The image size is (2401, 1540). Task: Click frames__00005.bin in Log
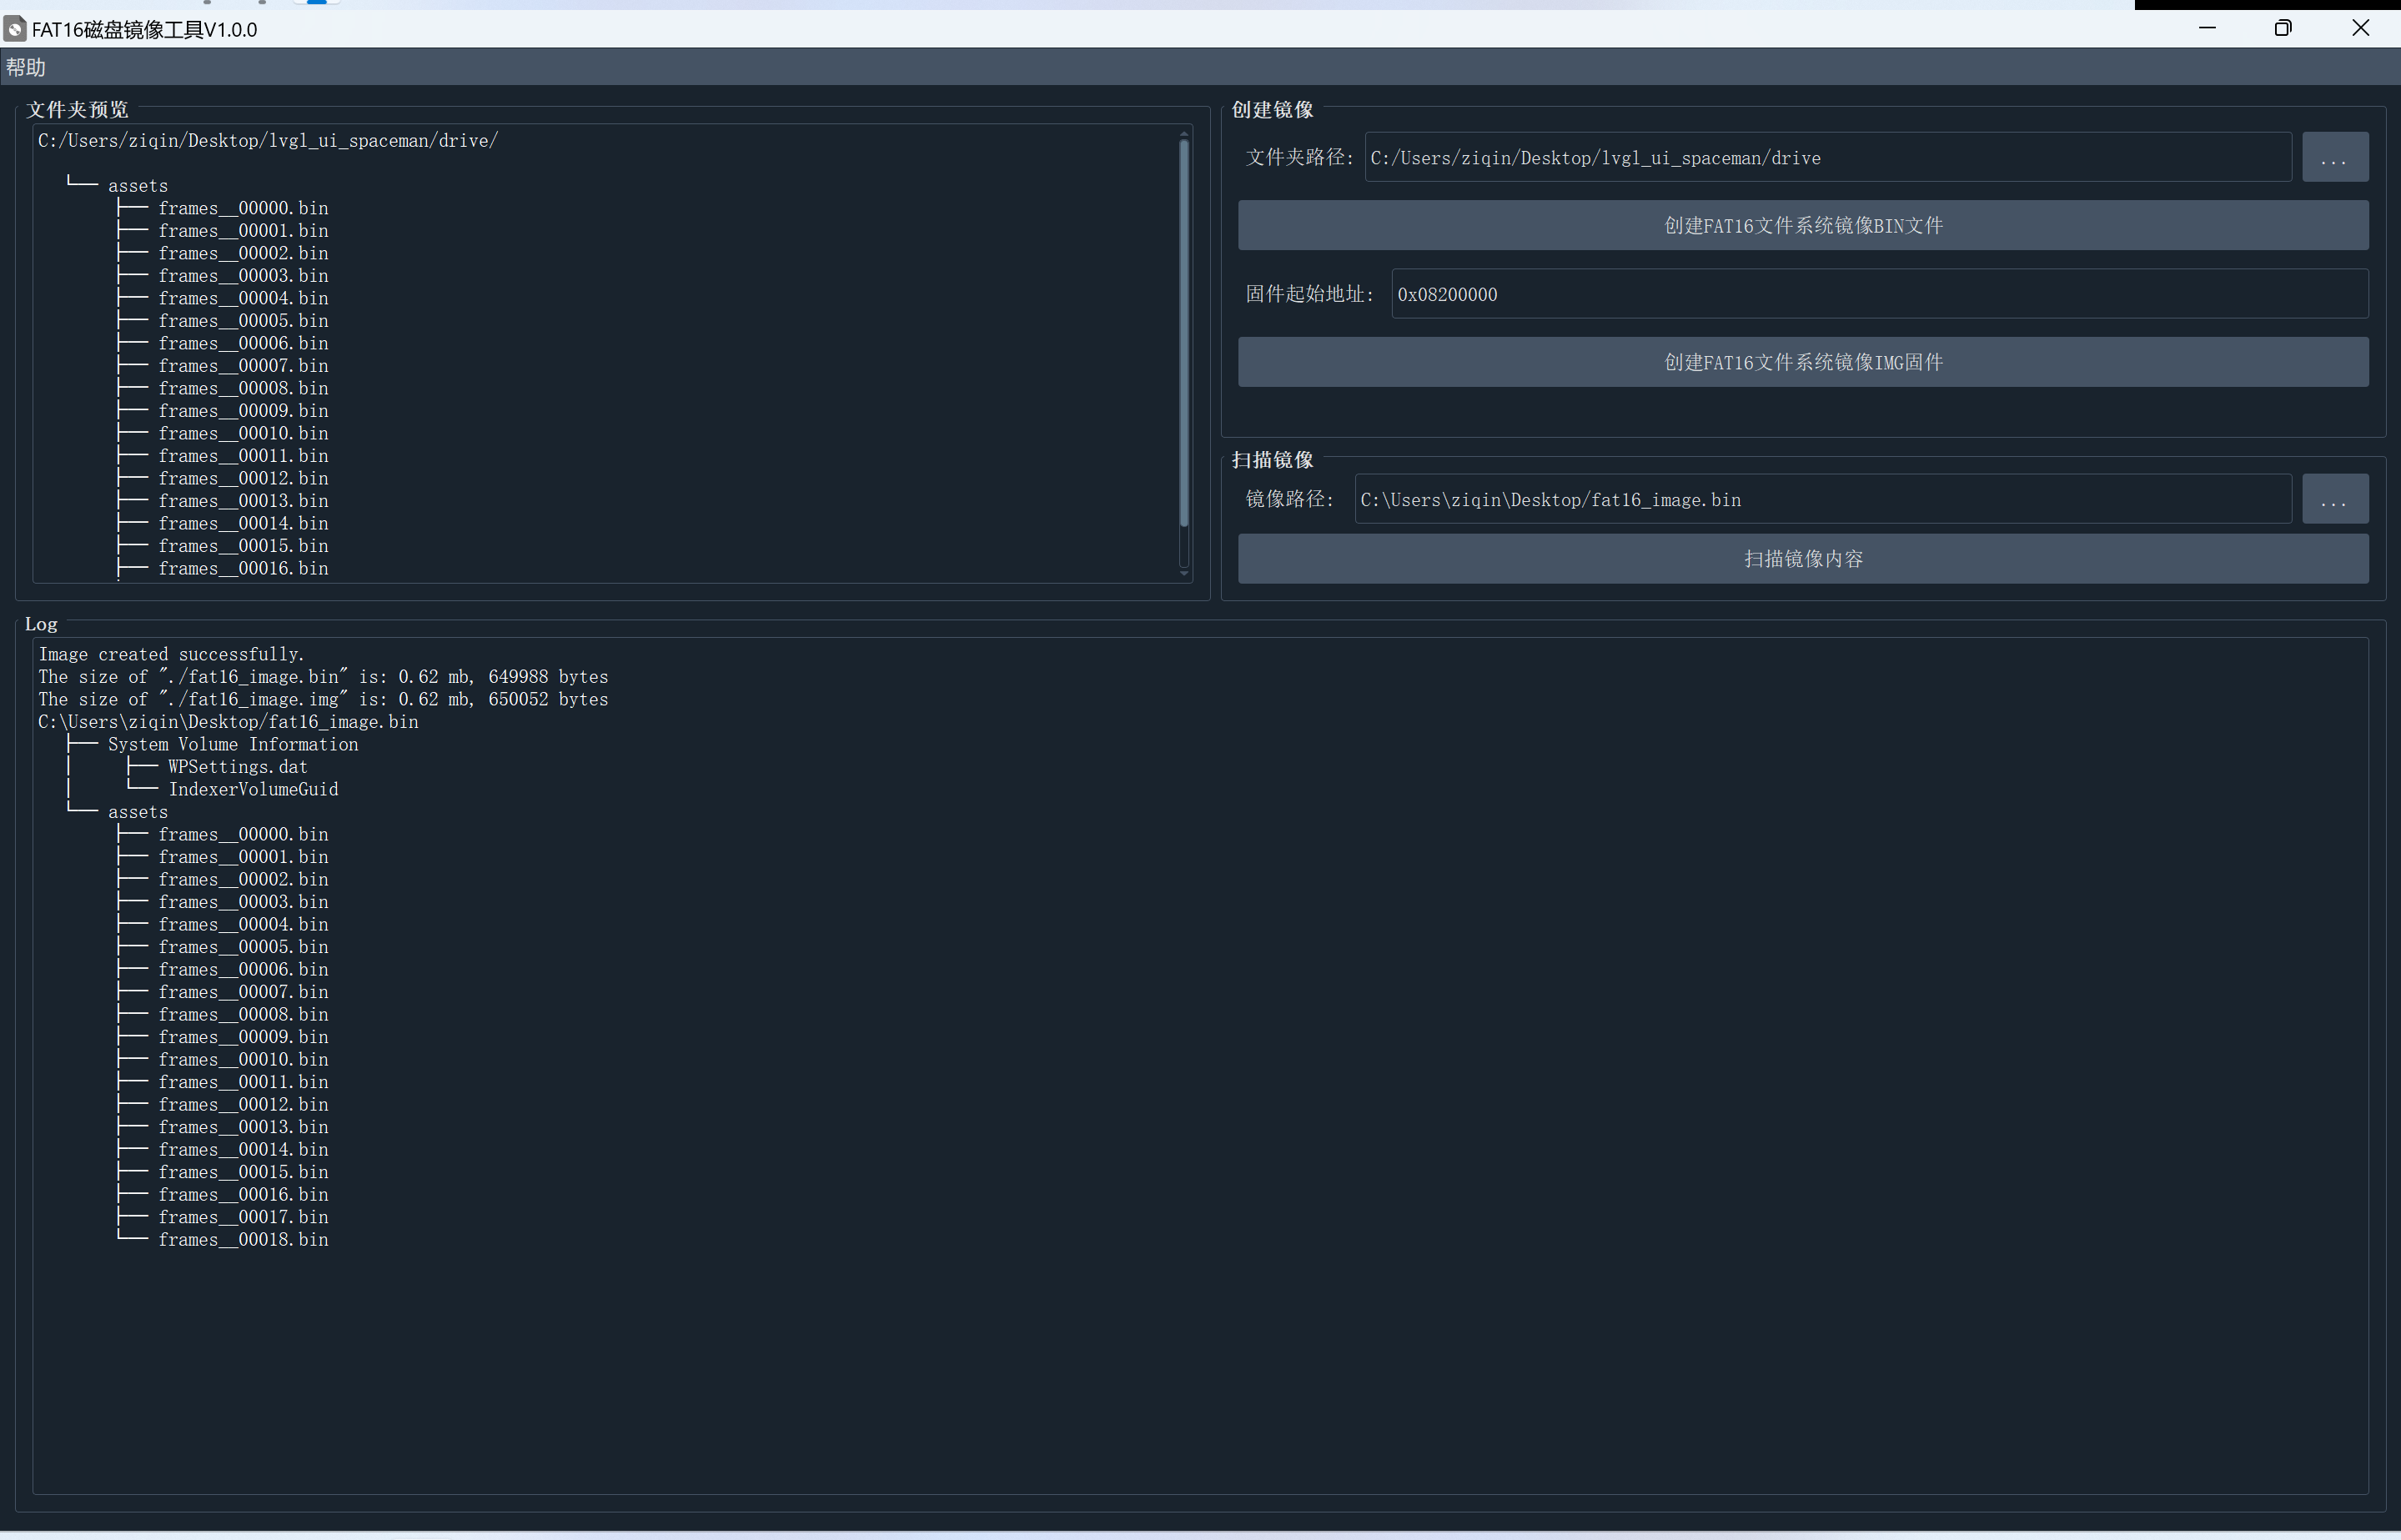click(243, 947)
